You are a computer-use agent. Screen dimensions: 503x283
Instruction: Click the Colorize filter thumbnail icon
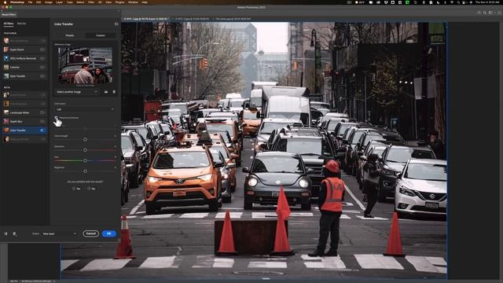6,68
